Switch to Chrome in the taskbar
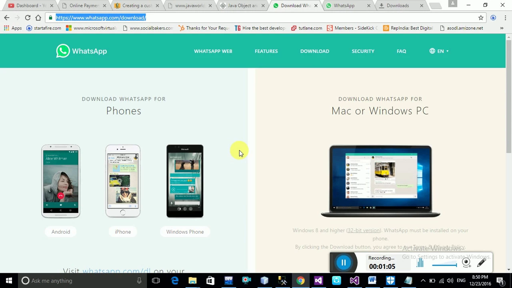 300,281
